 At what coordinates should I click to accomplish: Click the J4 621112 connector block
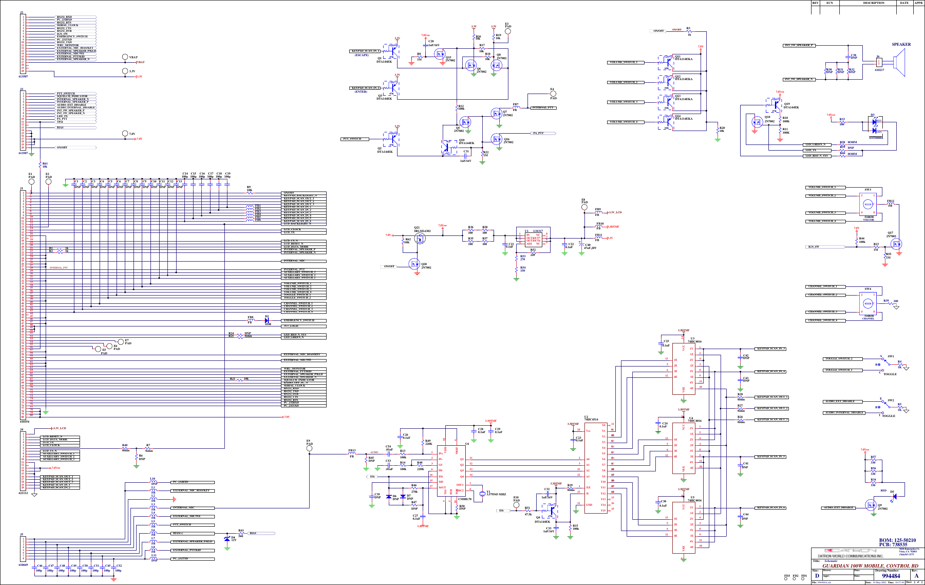[24, 461]
